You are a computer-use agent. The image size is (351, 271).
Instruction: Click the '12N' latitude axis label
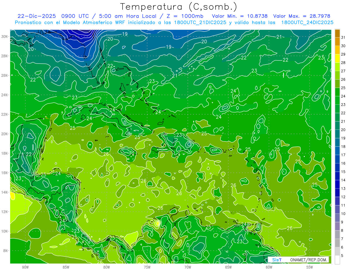(x=5, y=212)
